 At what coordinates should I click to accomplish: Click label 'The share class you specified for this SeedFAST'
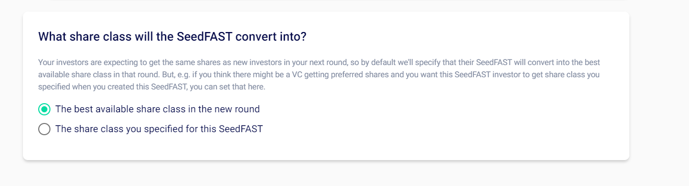click(x=159, y=129)
